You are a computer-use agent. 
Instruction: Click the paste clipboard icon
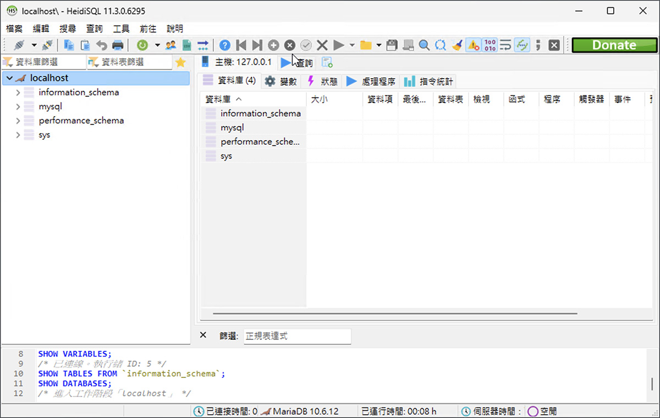[x=85, y=45]
